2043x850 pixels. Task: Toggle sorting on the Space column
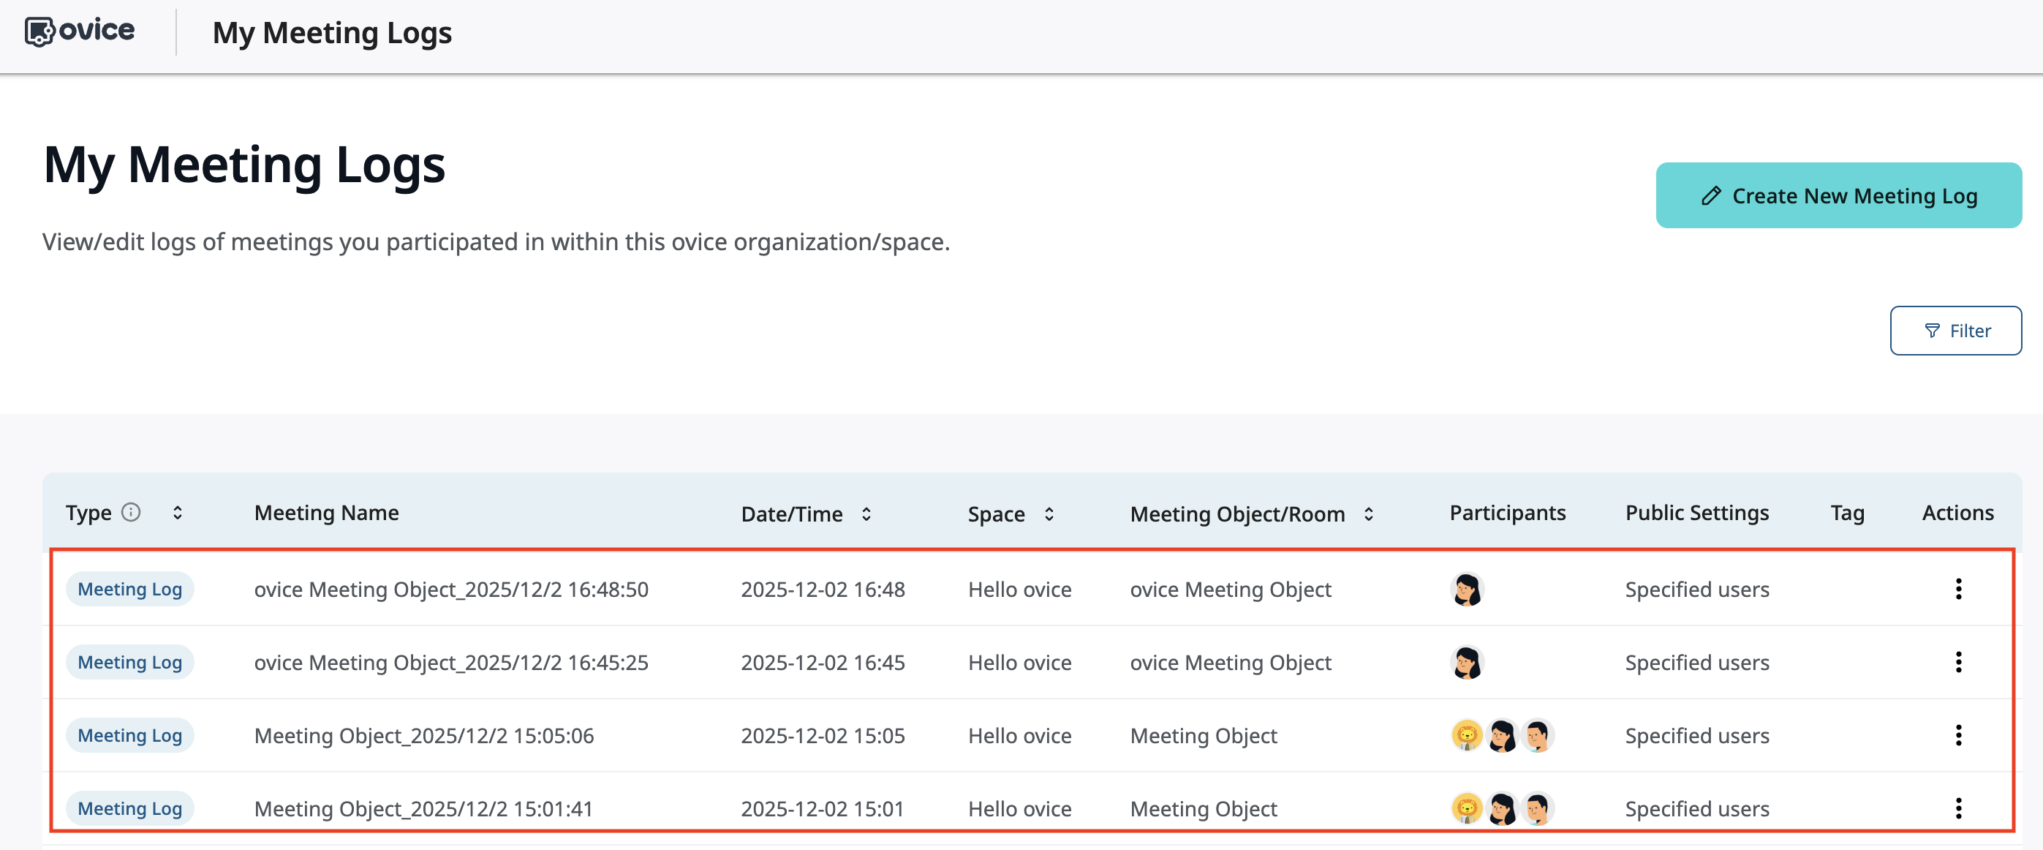coord(1049,514)
